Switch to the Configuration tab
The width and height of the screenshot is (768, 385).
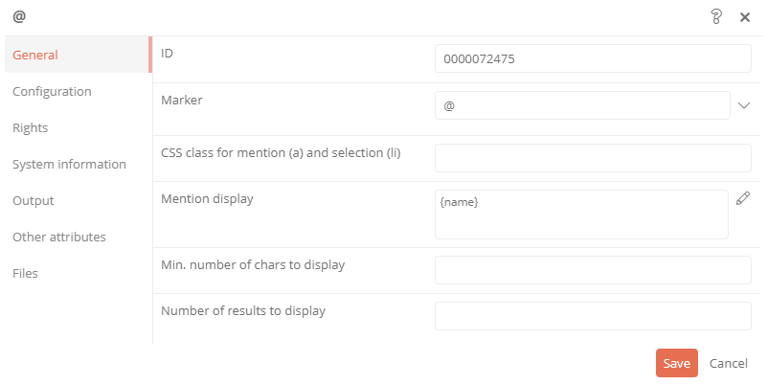tap(52, 92)
